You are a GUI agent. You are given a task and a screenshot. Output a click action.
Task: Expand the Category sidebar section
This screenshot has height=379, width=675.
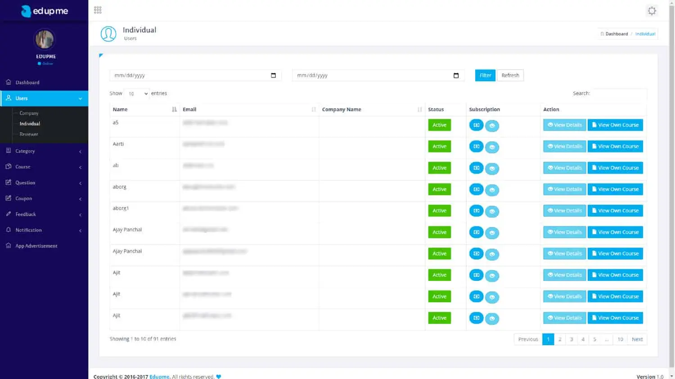click(24, 151)
